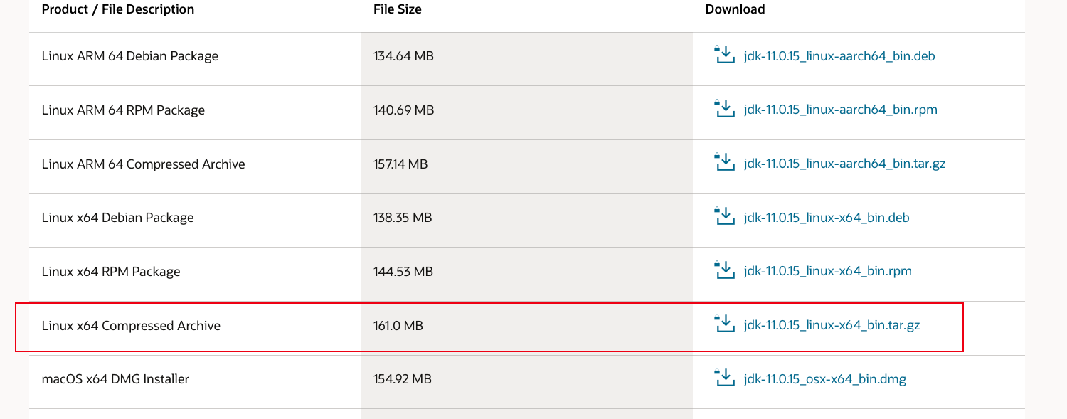Click download icon for linux-aarch64_bin.tar.gz
This screenshot has height=419, width=1067.
(x=723, y=163)
